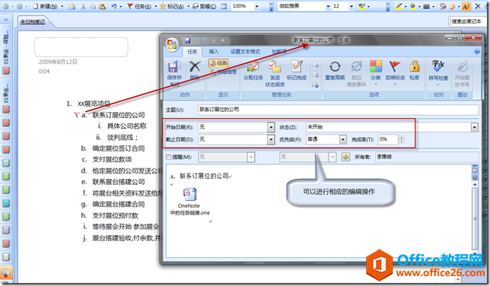Viewport: 490px width, 286px height.
Task: Click Follow Up flag (后续标志) icon
Action: [395, 66]
